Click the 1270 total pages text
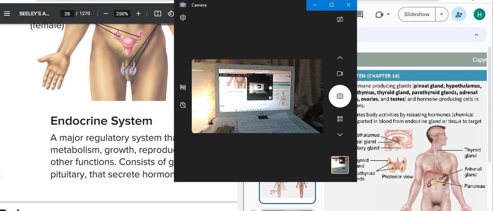This screenshot has height=211, width=493. pos(85,14)
